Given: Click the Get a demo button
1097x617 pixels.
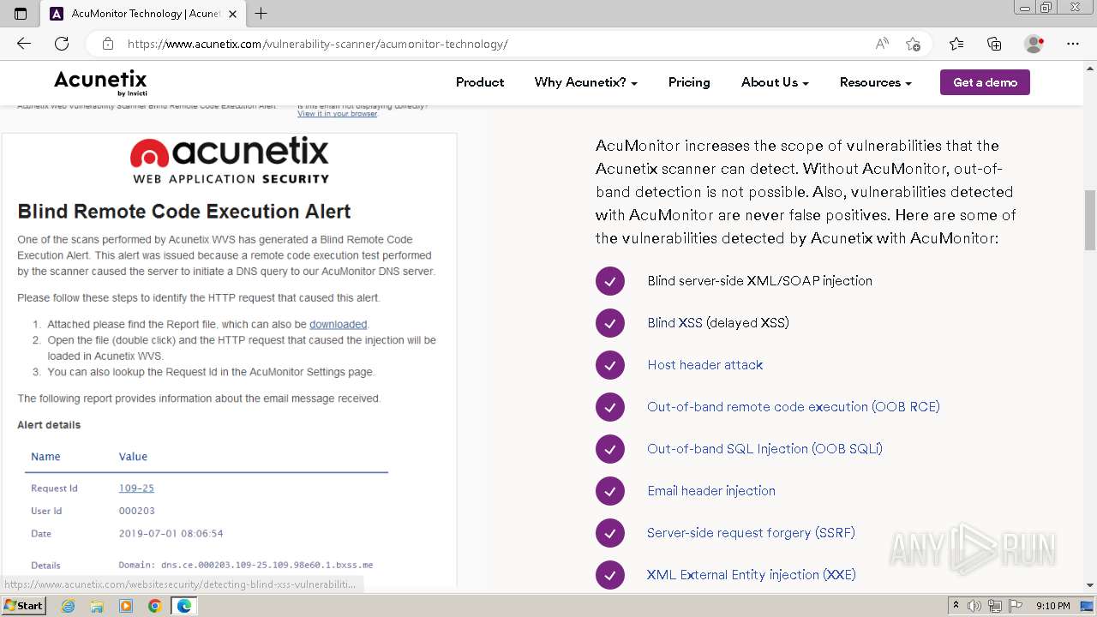Looking at the screenshot, I should pos(985,82).
